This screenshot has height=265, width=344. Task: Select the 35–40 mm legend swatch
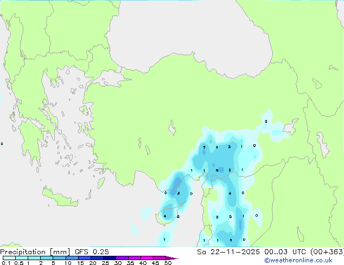click(134, 258)
